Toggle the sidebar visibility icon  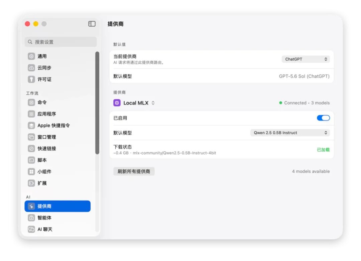tap(92, 24)
